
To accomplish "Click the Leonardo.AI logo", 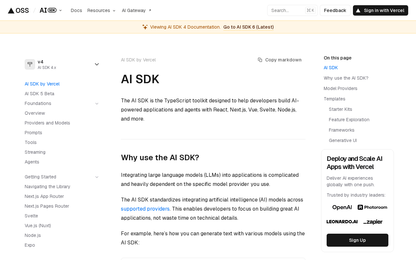I will point(342,222).
